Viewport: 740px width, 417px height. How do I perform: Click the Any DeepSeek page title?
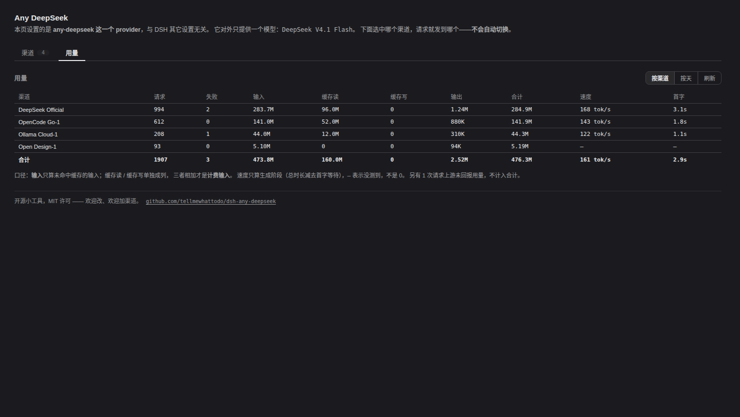coord(41,18)
